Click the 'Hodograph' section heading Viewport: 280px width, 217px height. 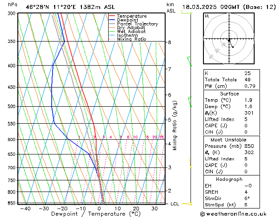pyautogui.click(x=229, y=179)
